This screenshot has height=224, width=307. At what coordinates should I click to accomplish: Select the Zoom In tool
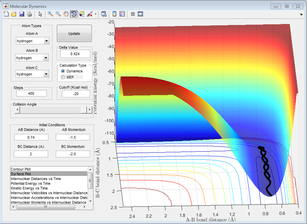pos(50,14)
